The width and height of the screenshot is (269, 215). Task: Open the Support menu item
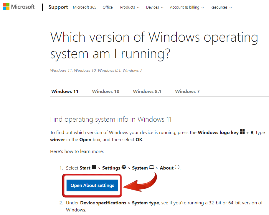coord(58,7)
